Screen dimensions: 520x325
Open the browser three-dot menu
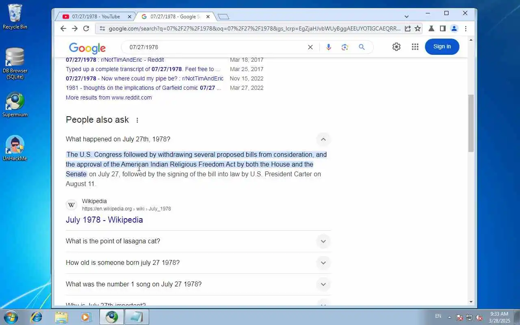466,28
